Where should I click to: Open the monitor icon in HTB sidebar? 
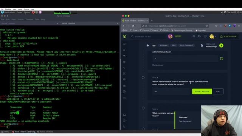(x=124, y=44)
